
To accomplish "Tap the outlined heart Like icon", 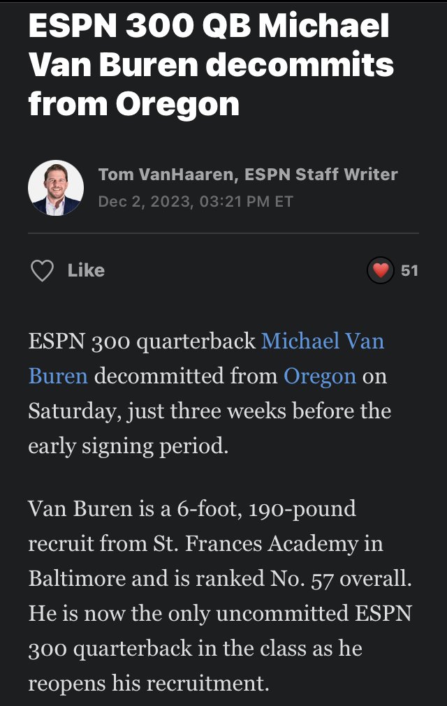I will pyautogui.click(x=43, y=271).
